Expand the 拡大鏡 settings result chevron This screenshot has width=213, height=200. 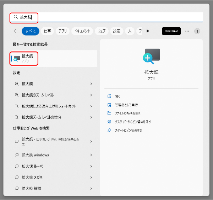click(x=91, y=84)
